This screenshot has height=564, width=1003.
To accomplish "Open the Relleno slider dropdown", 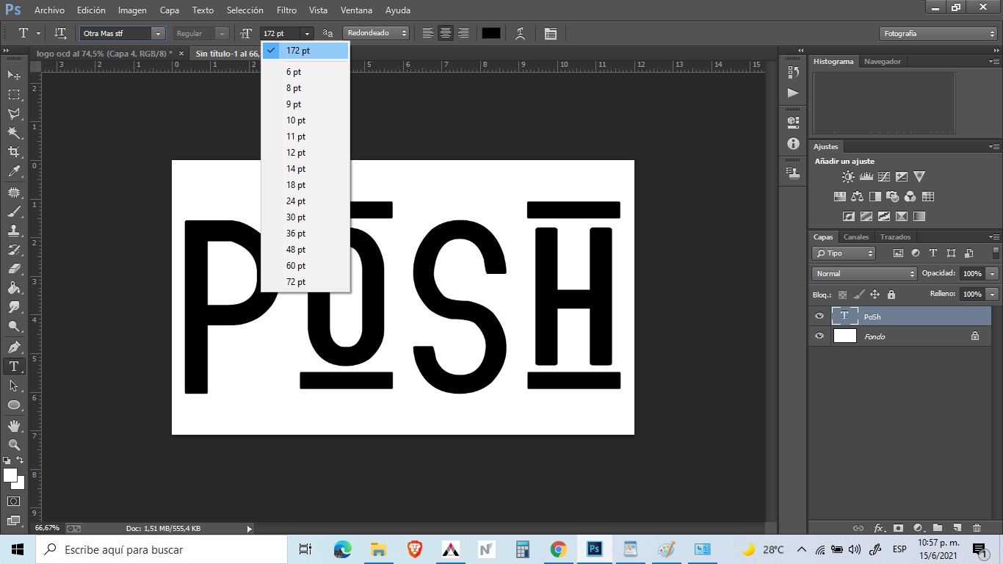I will (993, 294).
